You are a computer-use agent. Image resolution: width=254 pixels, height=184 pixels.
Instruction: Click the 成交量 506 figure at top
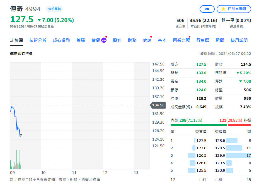click(x=180, y=21)
